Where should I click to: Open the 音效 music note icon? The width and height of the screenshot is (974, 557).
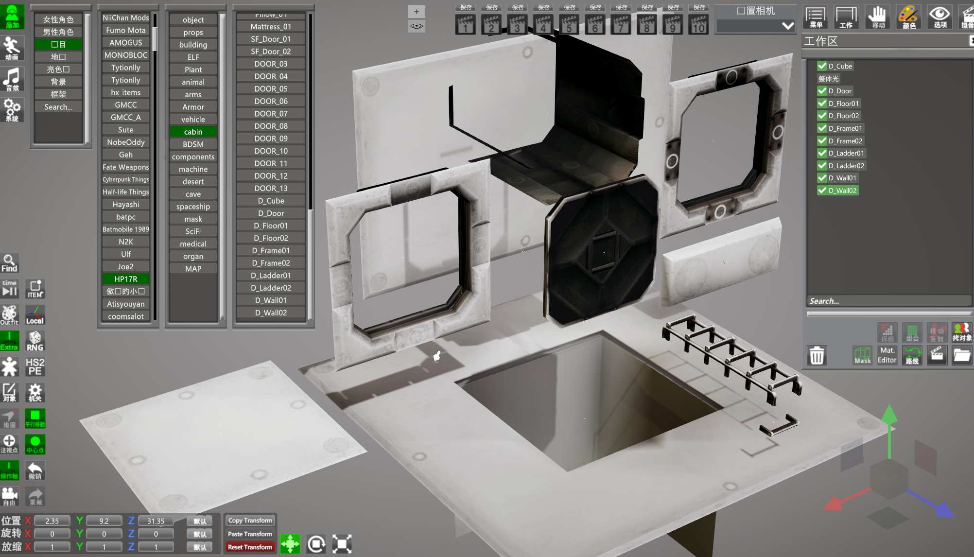pos(12,79)
